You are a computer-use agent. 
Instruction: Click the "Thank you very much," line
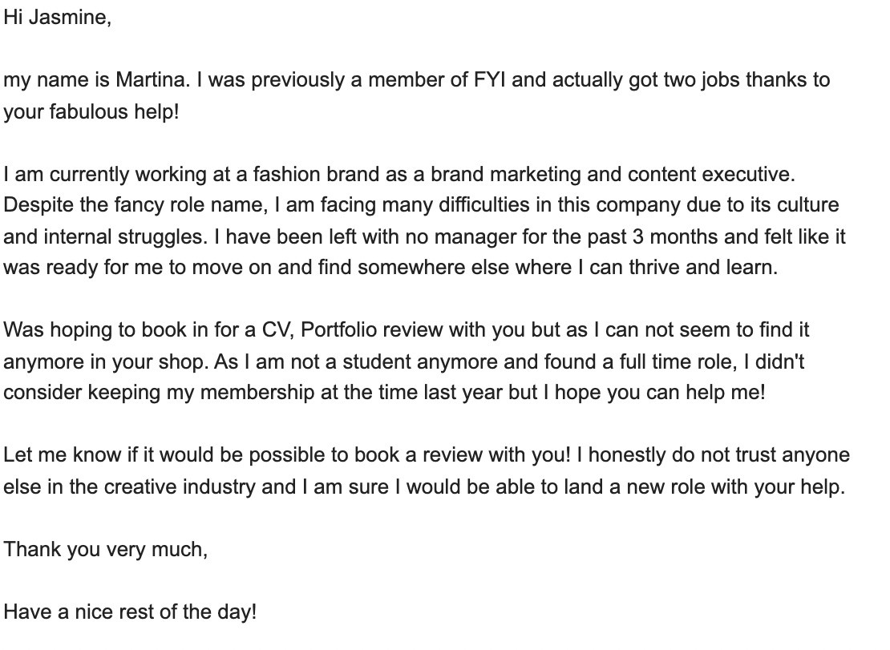105,550
